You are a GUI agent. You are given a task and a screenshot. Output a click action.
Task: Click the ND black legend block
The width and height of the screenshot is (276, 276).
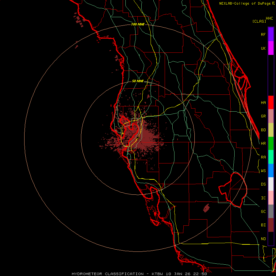click(x=271, y=239)
